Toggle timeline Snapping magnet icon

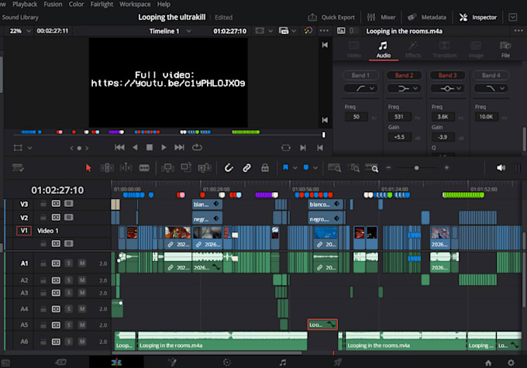pos(229,167)
